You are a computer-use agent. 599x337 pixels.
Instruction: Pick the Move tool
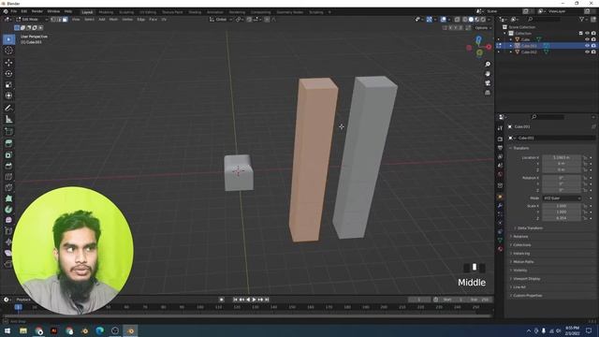tap(8, 63)
